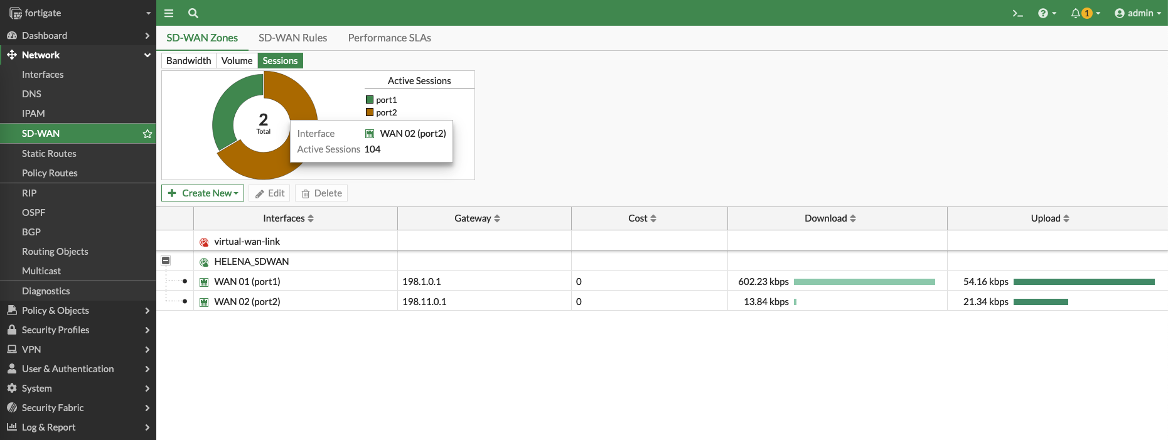The image size is (1168, 440).
Task: Switch to the SD-WAN Rules tab
Action: (x=292, y=38)
